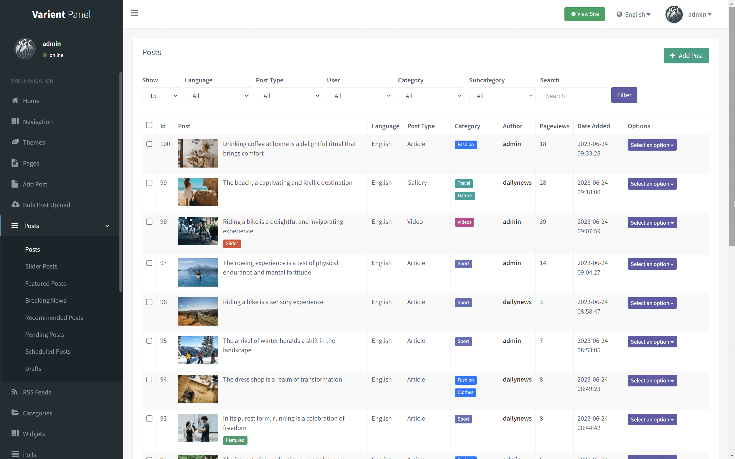Change the Show dropdown from 15
Screen dimensions: 735x459
[161, 96]
